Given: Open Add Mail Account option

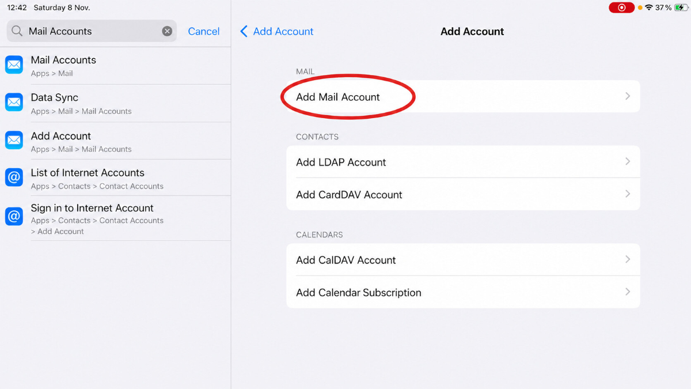Looking at the screenshot, I should coord(463,96).
